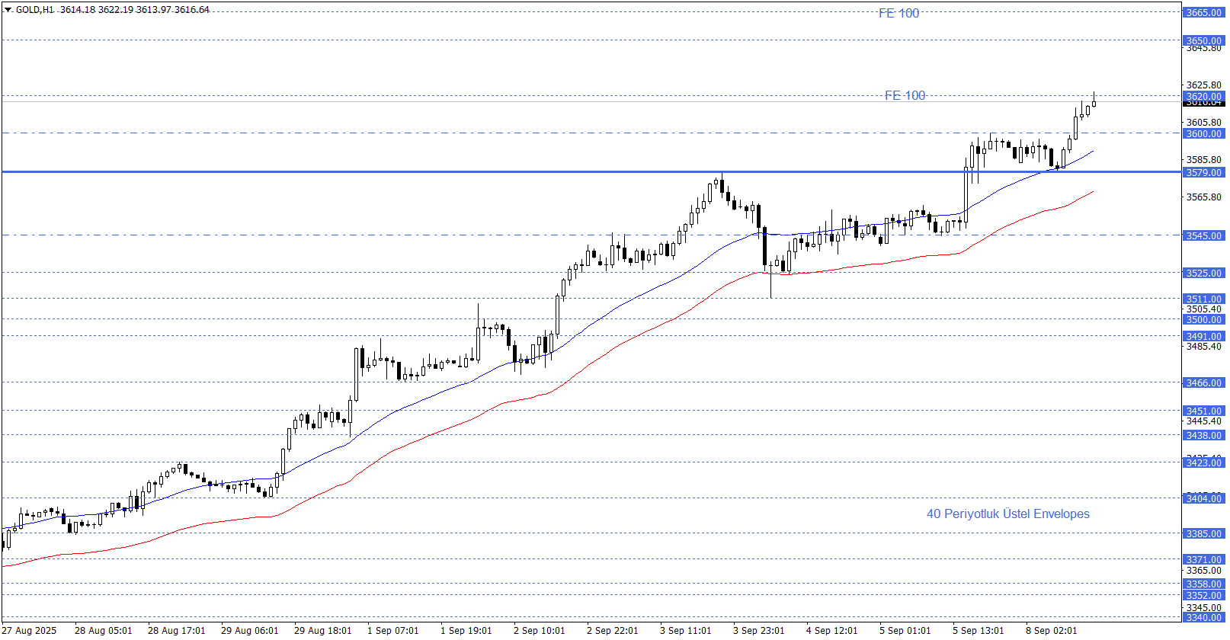This screenshot has width=1230, height=640.
Task: Click the 2 Sep 22:01 time label
Action: pos(612,630)
